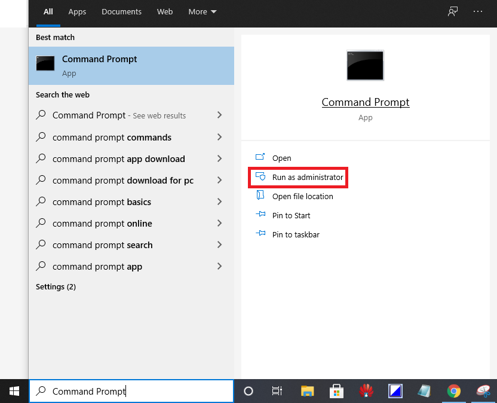
Task: Click Open in the actions list
Action: pos(281,158)
